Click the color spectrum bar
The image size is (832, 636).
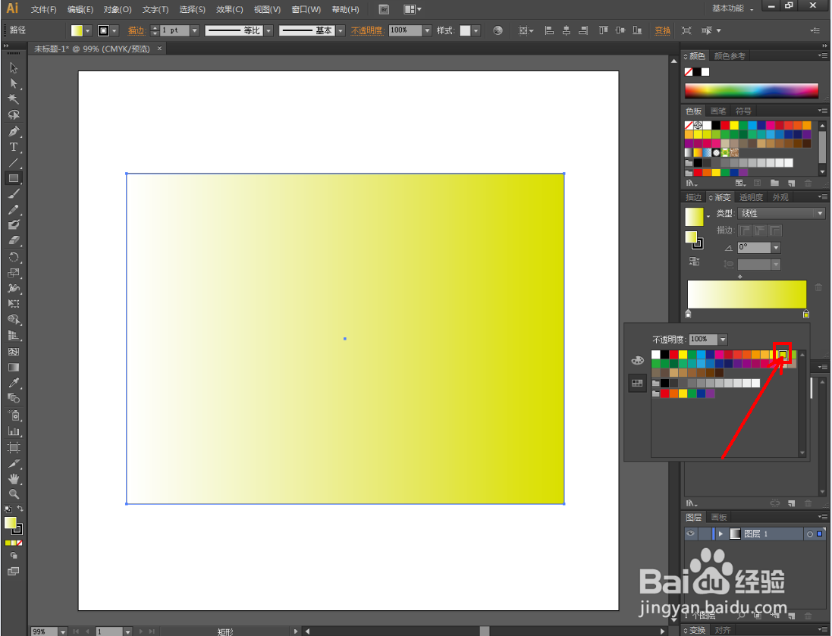pyautogui.click(x=752, y=91)
